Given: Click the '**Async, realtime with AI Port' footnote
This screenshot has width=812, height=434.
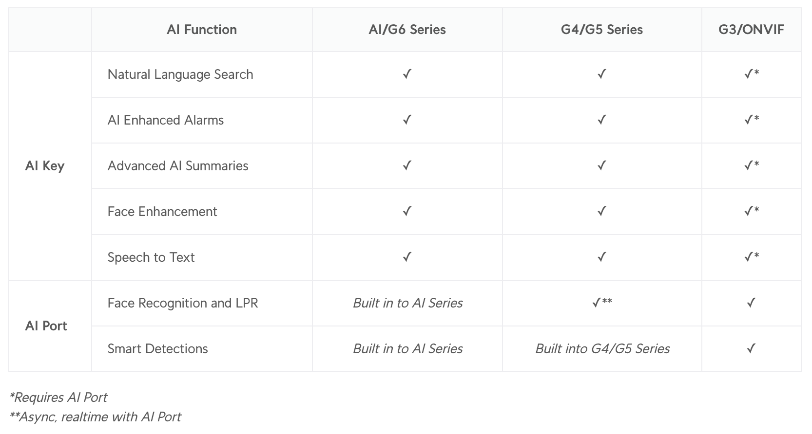Looking at the screenshot, I should [x=95, y=417].
